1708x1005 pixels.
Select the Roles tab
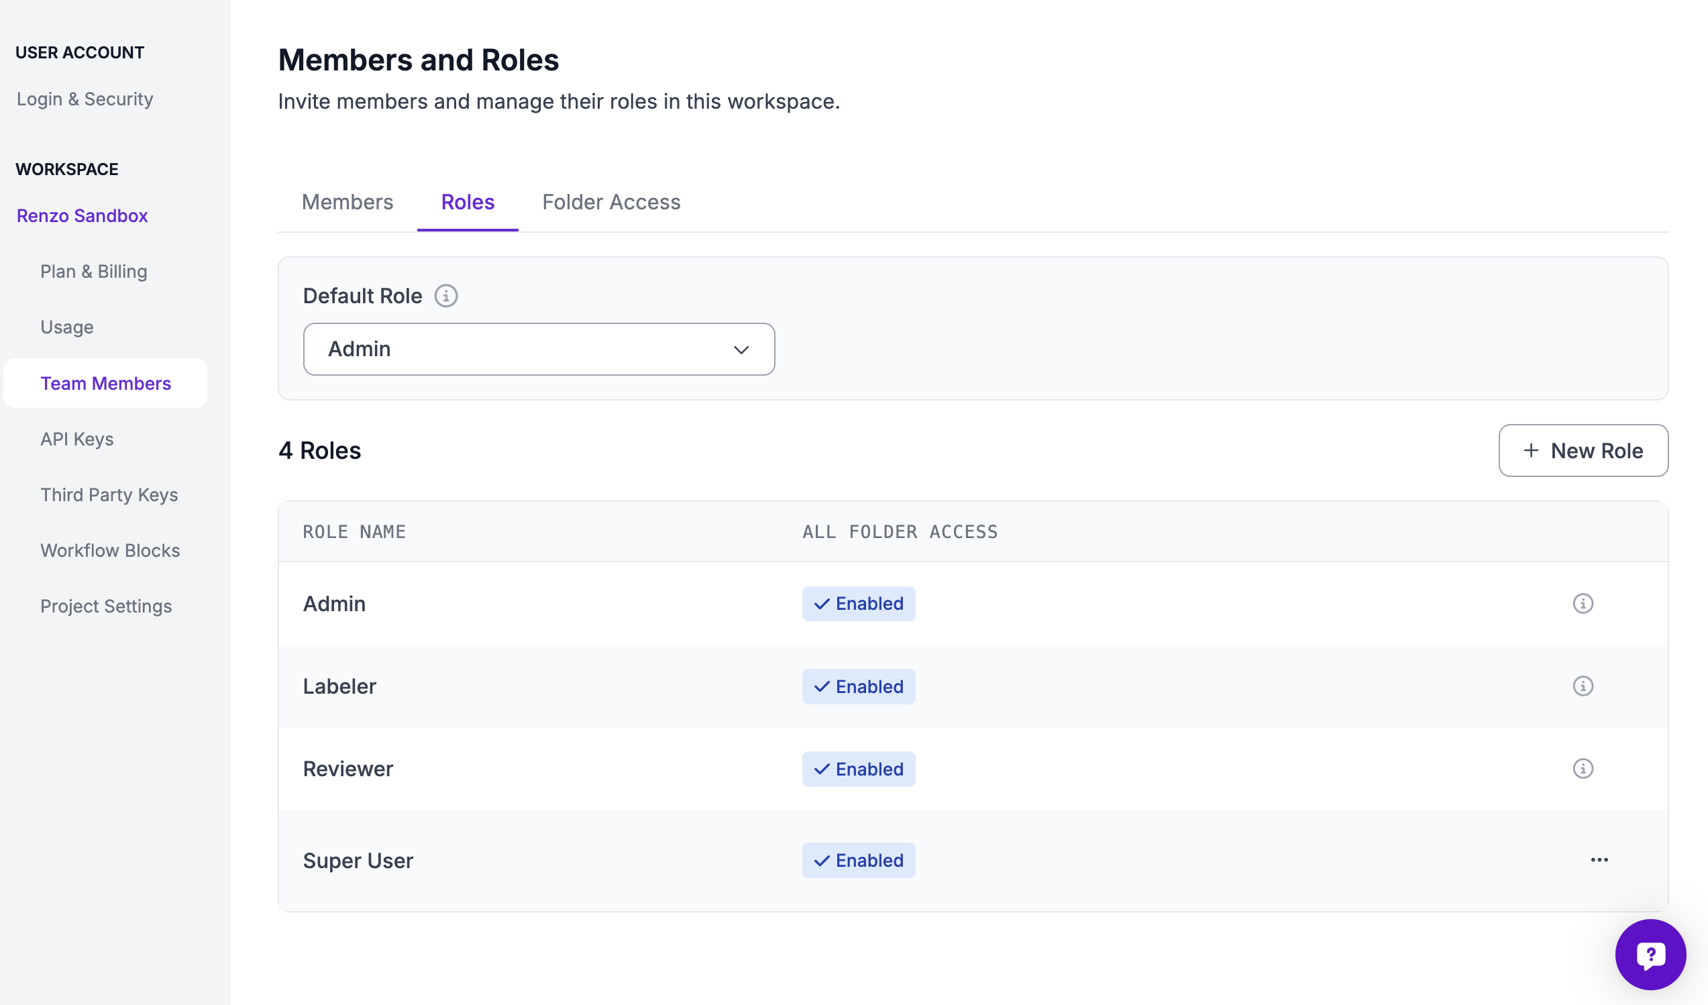coord(468,202)
